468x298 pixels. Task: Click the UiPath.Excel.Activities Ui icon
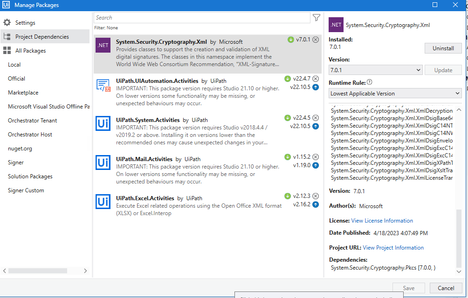(103, 202)
